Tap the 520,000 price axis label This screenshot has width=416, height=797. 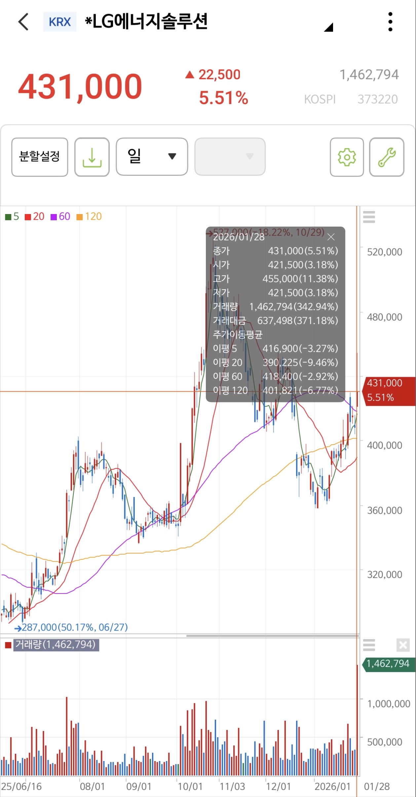385,252
